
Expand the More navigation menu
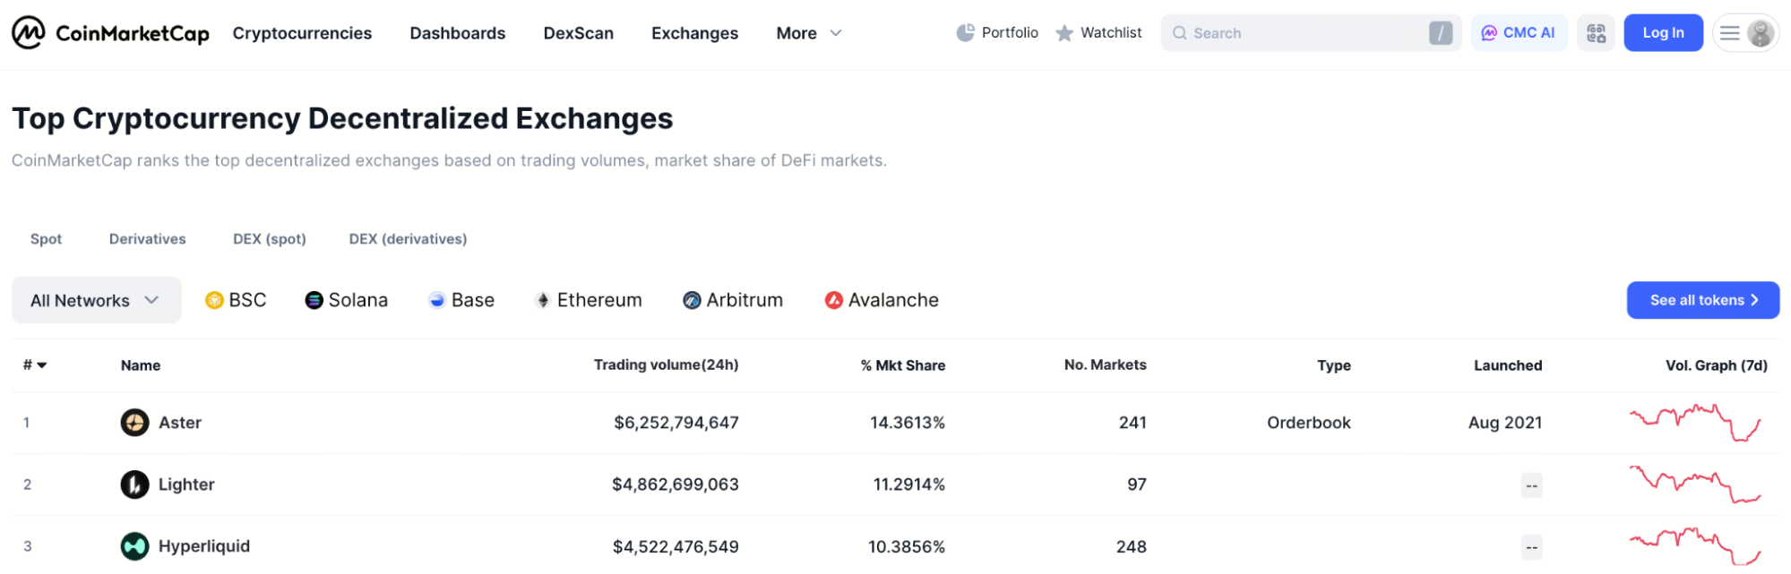[808, 33]
